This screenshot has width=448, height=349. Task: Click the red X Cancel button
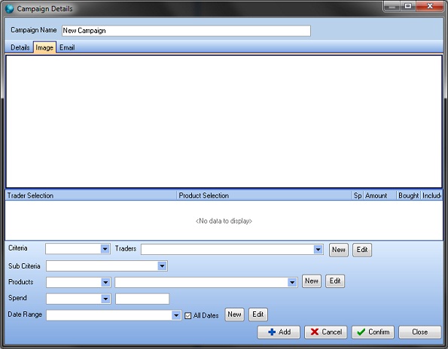pos(326,332)
